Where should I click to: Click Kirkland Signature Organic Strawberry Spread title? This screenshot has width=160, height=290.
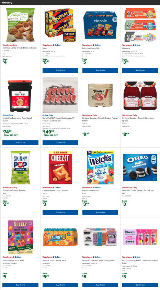(138, 119)
